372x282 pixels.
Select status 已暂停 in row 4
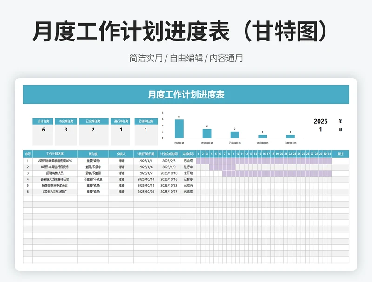point(188,179)
